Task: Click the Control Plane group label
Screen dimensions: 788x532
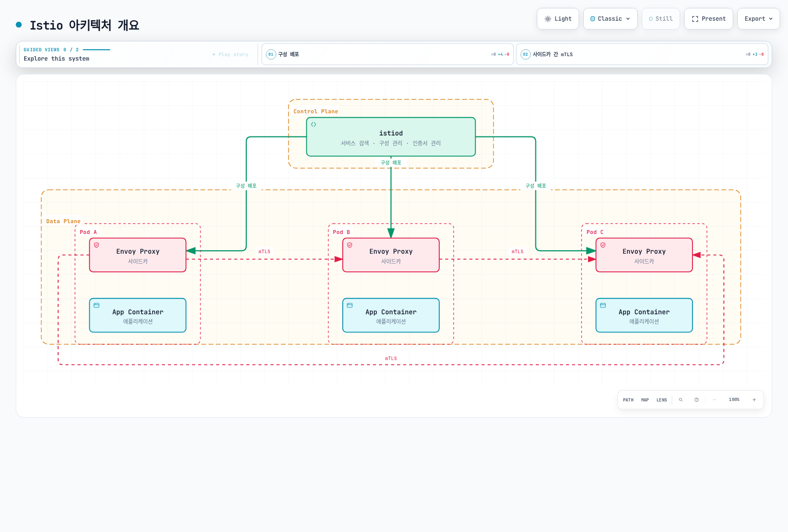Action: (316, 111)
